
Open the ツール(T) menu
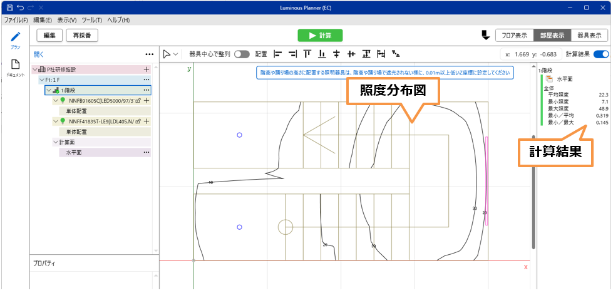pyautogui.click(x=91, y=20)
